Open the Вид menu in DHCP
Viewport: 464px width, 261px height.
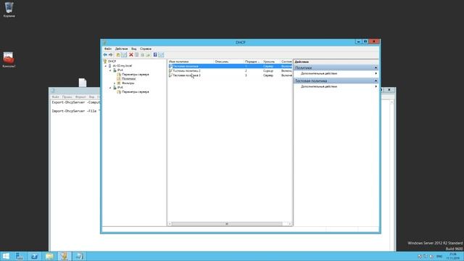point(133,49)
